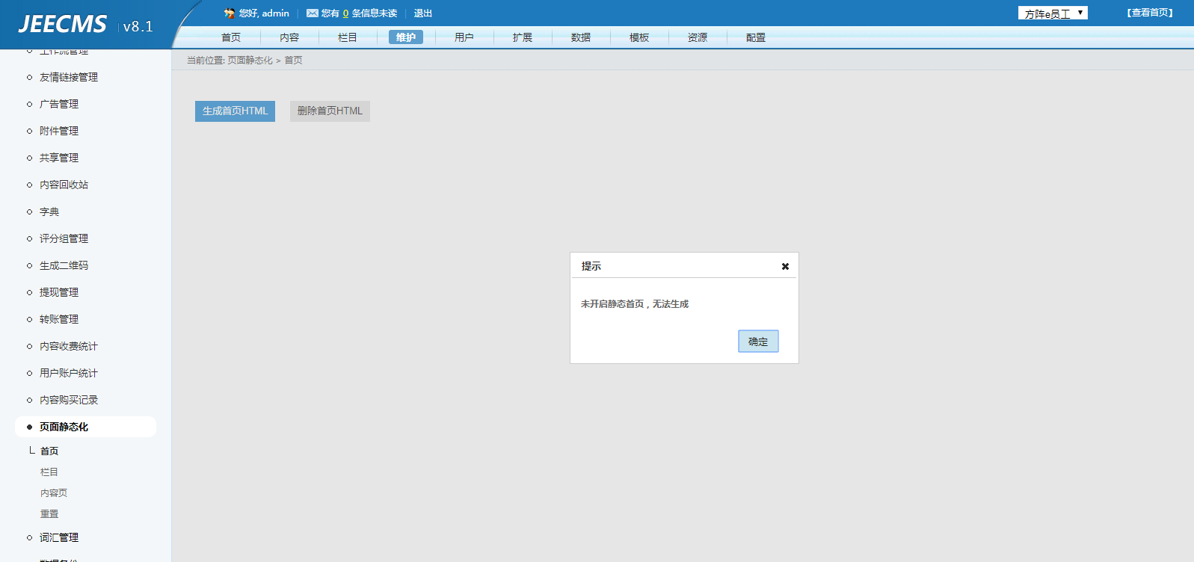
Task: Open 用户账户统计 in the sidebar
Action: [x=69, y=373]
